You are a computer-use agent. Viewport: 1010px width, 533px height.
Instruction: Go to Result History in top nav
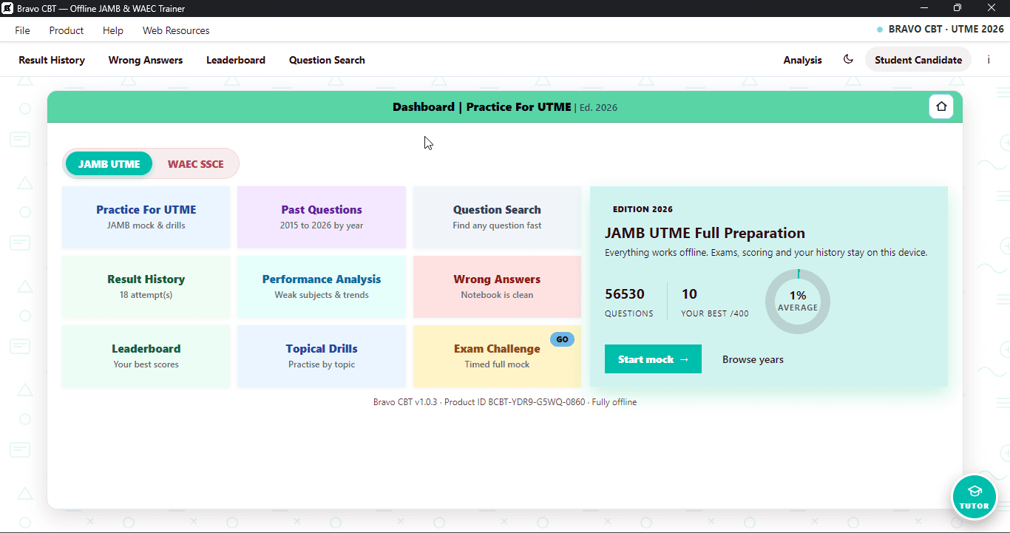(52, 60)
